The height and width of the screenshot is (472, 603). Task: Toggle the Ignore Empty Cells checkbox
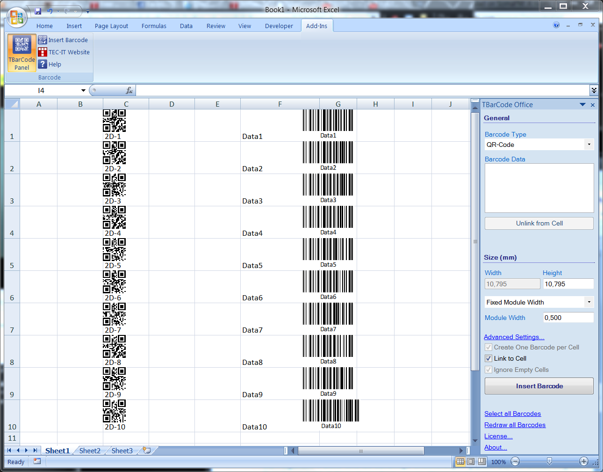click(x=488, y=370)
